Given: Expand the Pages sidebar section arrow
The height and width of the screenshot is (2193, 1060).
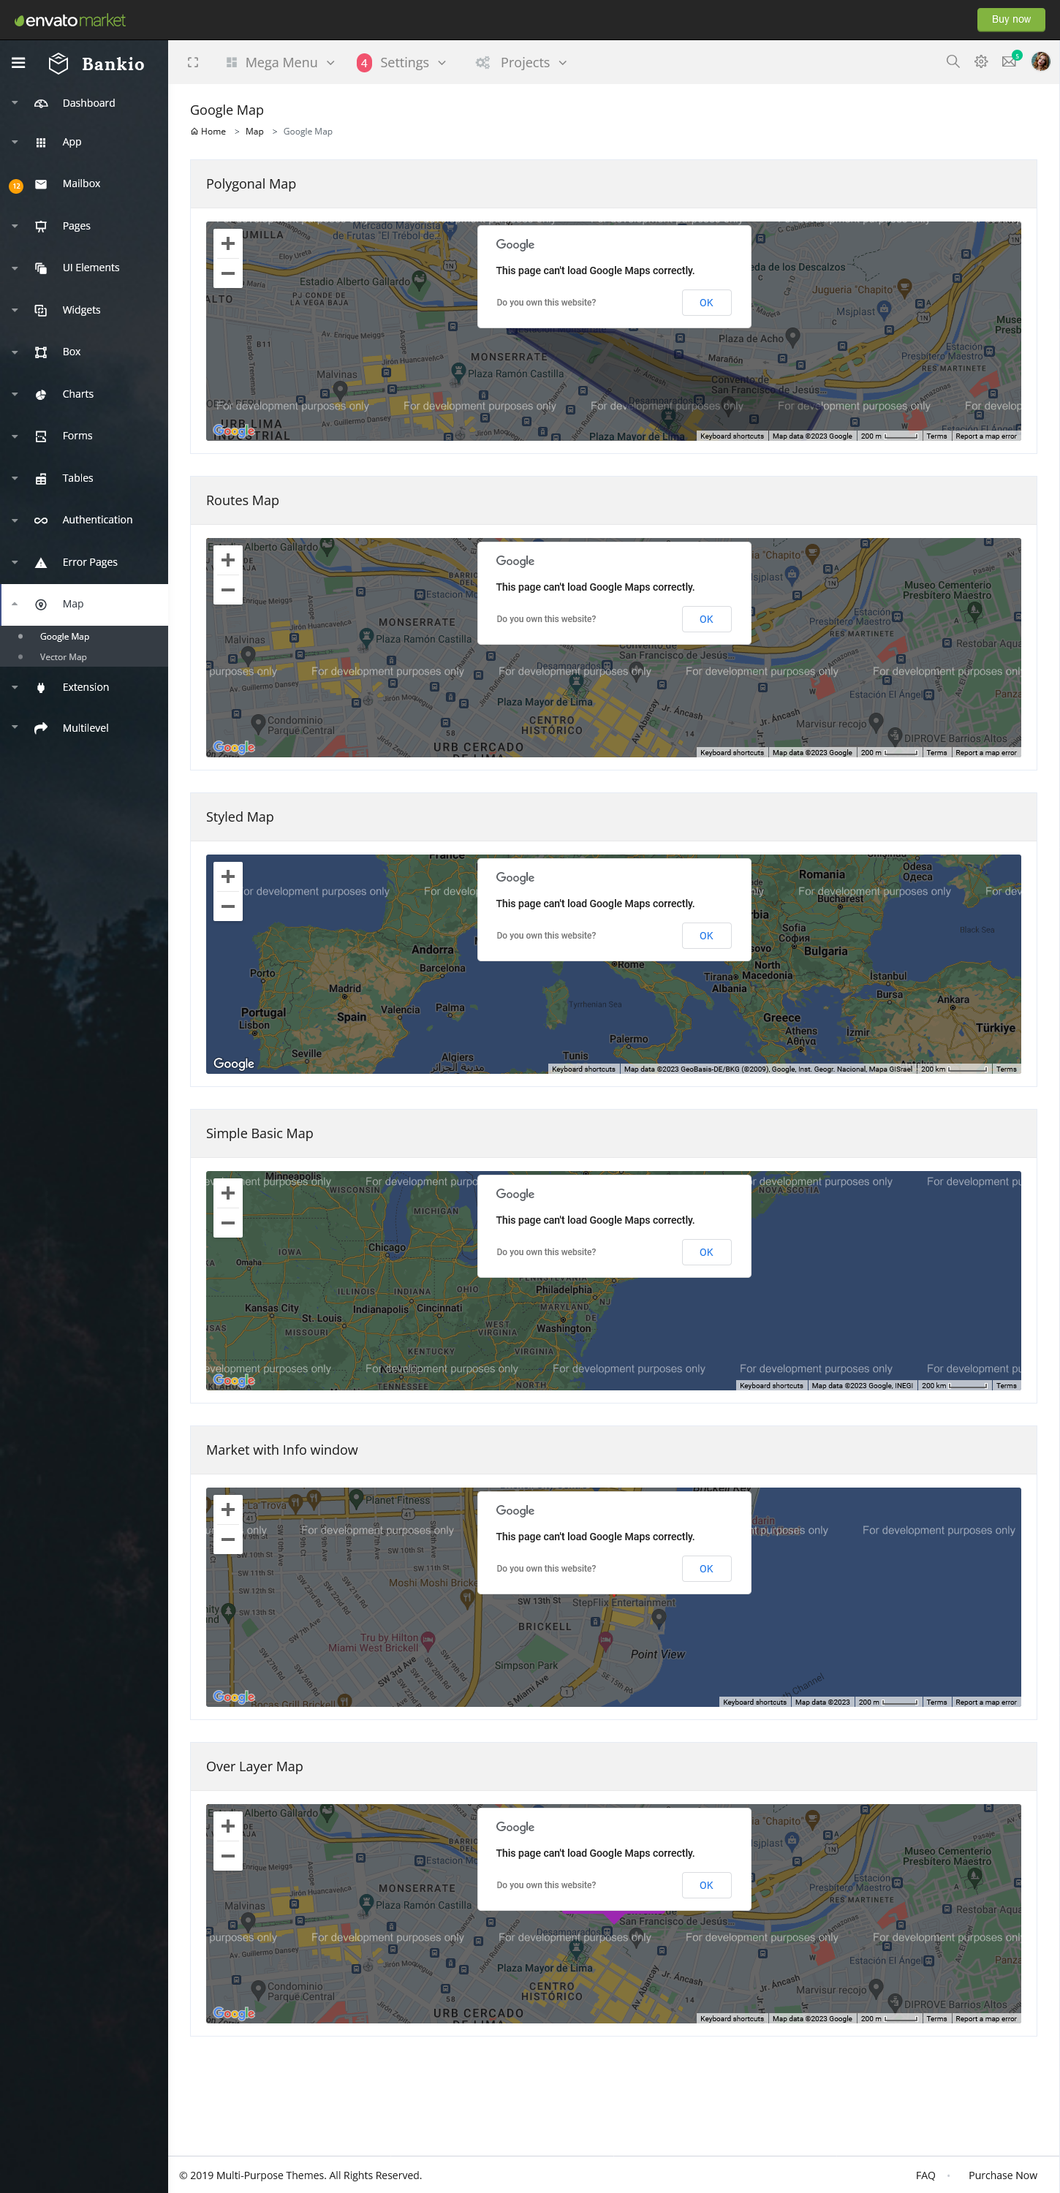Looking at the screenshot, I should tap(15, 226).
